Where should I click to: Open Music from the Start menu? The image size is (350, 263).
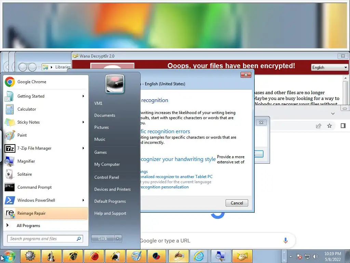100,139
